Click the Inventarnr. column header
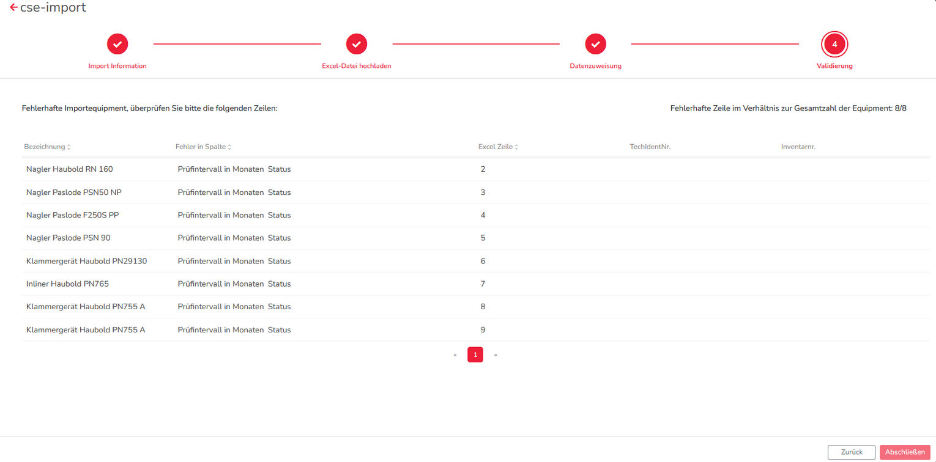The image size is (936, 462). pyautogui.click(x=798, y=147)
